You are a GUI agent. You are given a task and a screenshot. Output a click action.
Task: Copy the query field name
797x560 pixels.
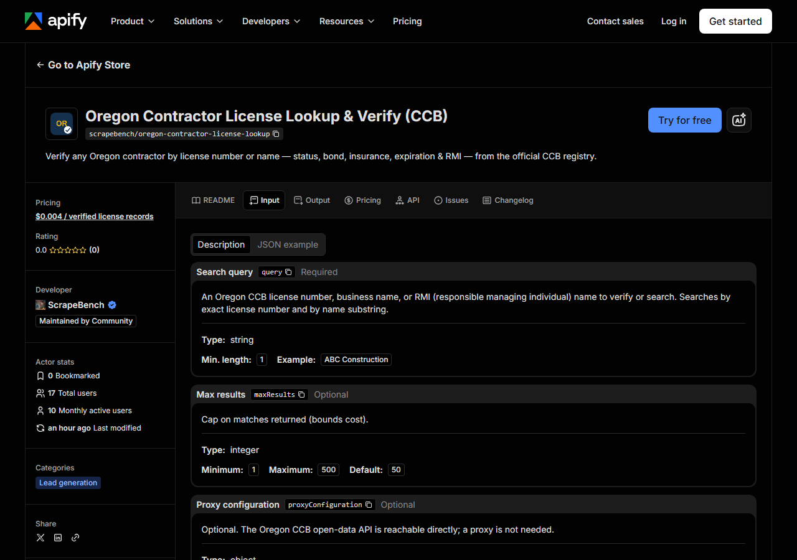[288, 272]
